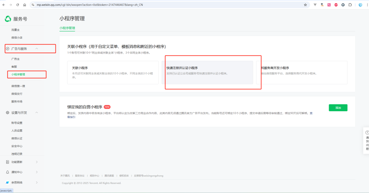This screenshot has height=193, width=369.
Task: Open the 腾讯客服 footer link
Action: tap(109, 176)
